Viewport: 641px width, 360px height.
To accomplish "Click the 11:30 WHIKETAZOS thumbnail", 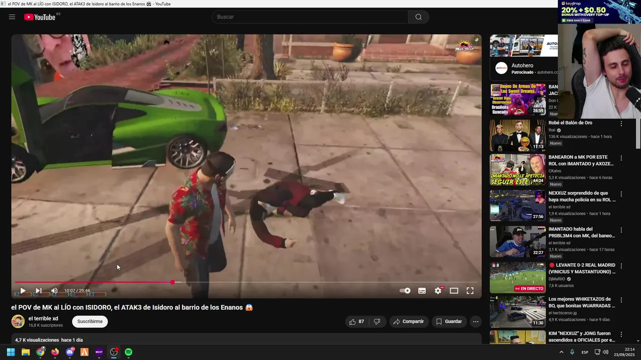I will coord(518,311).
